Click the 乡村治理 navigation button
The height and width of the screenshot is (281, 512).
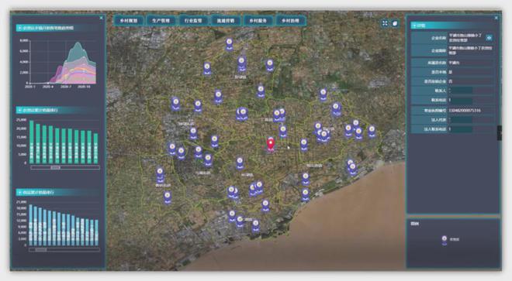[x=290, y=21]
